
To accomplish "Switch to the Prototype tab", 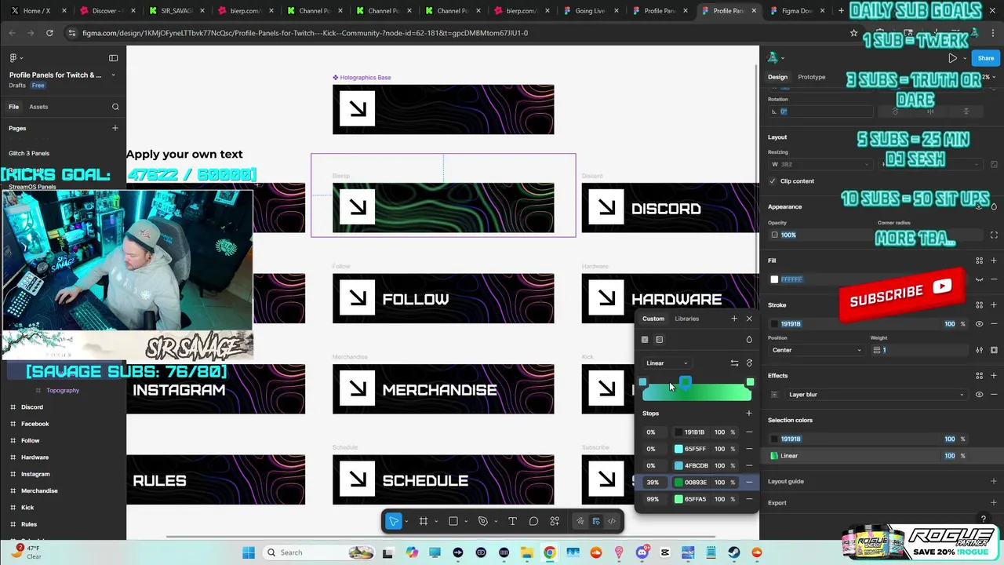I will pos(812,77).
